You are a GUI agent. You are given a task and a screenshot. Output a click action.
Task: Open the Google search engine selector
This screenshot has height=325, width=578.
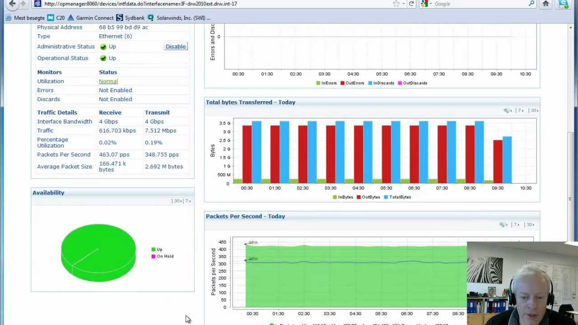(425, 4)
